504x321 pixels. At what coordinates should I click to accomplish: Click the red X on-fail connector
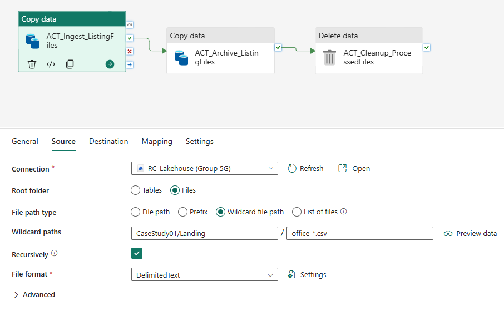[x=130, y=51]
